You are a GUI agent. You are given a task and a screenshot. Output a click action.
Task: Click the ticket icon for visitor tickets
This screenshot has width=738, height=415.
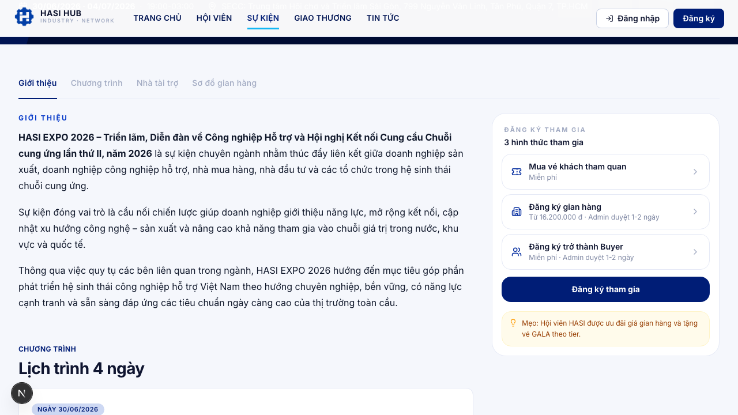(517, 172)
